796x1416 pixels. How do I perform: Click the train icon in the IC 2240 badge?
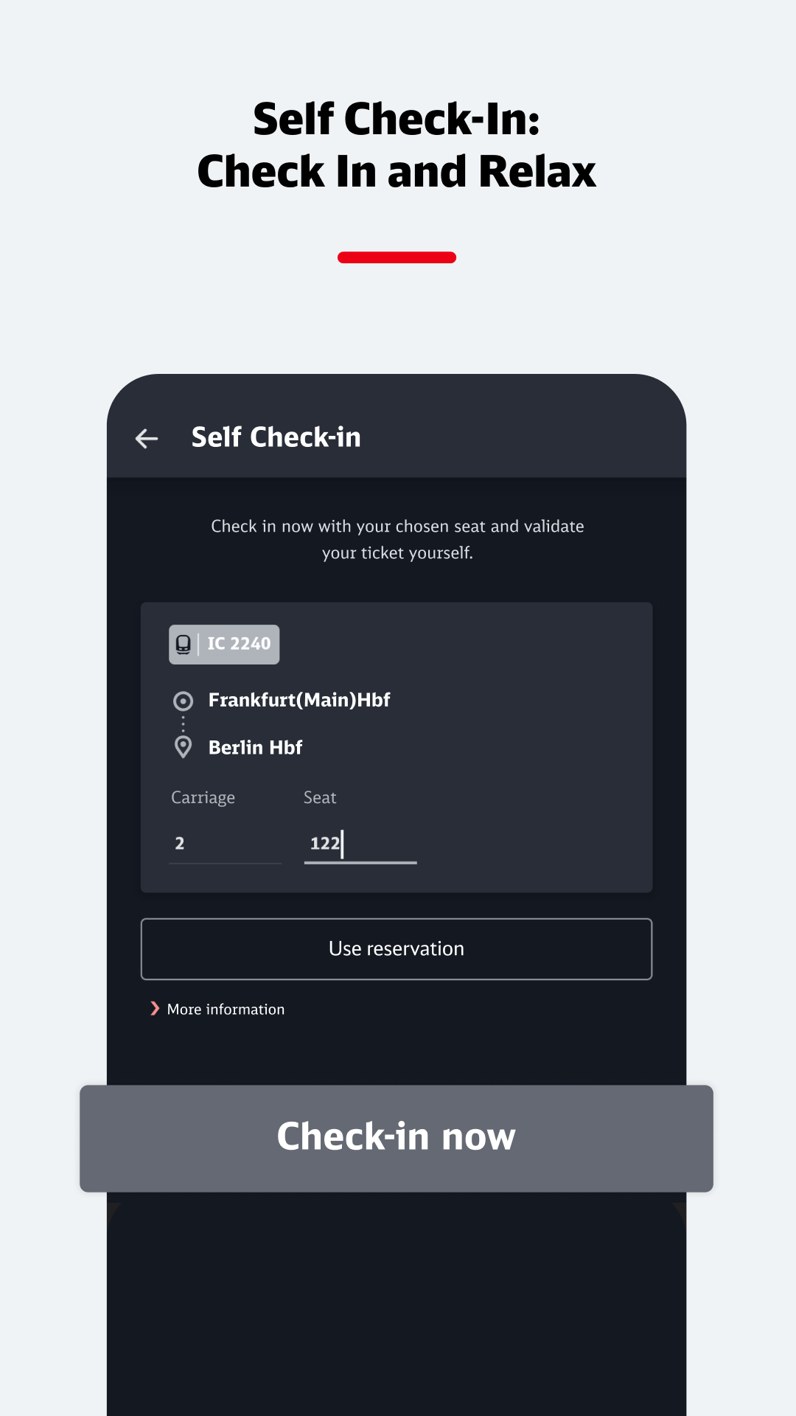(x=182, y=643)
